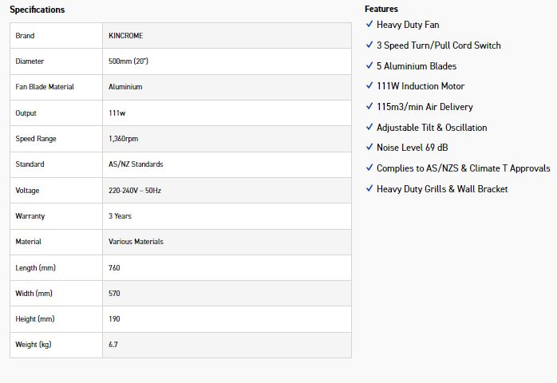Click the checkmark beside Complies to AS/NZS
Image resolution: width=557 pixels, height=383 pixels.
[x=369, y=168]
